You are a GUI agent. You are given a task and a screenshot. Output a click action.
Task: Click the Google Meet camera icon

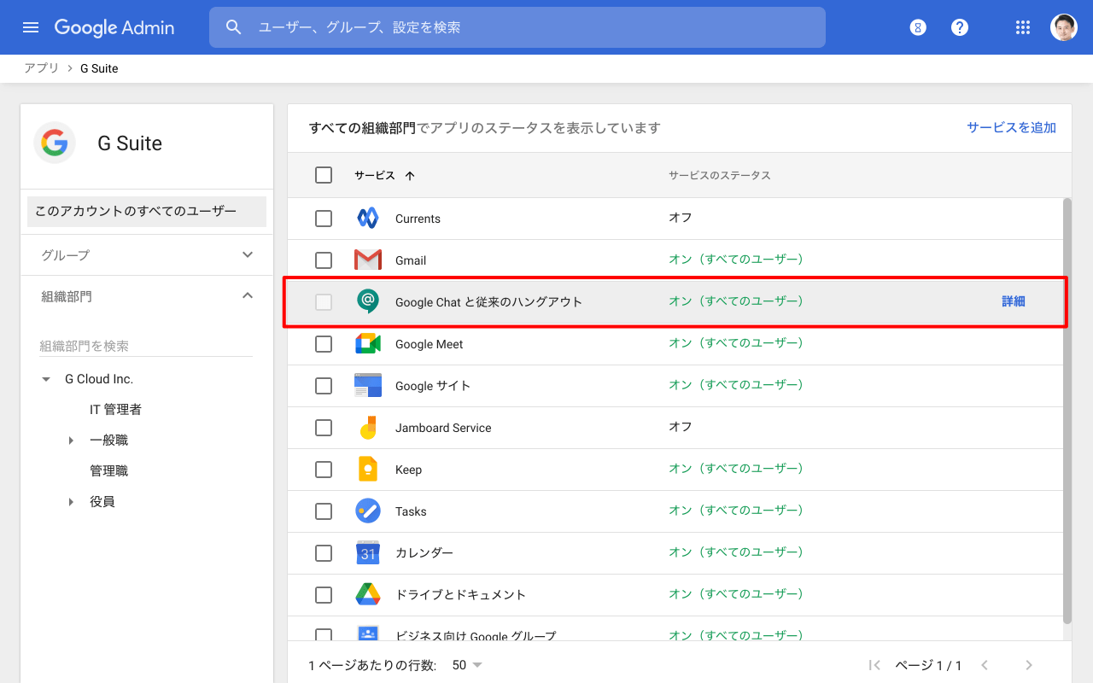tap(368, 344)
